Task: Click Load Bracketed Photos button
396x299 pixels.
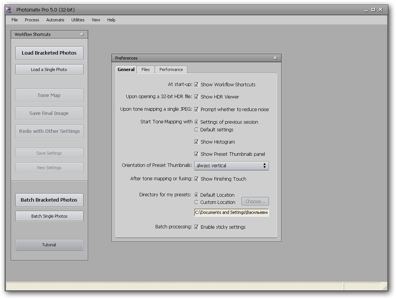Action: coord(49,53)
